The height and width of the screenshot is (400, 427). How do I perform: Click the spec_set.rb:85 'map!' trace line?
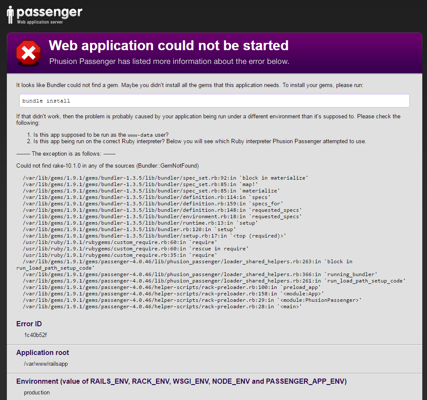click(140, 184)
